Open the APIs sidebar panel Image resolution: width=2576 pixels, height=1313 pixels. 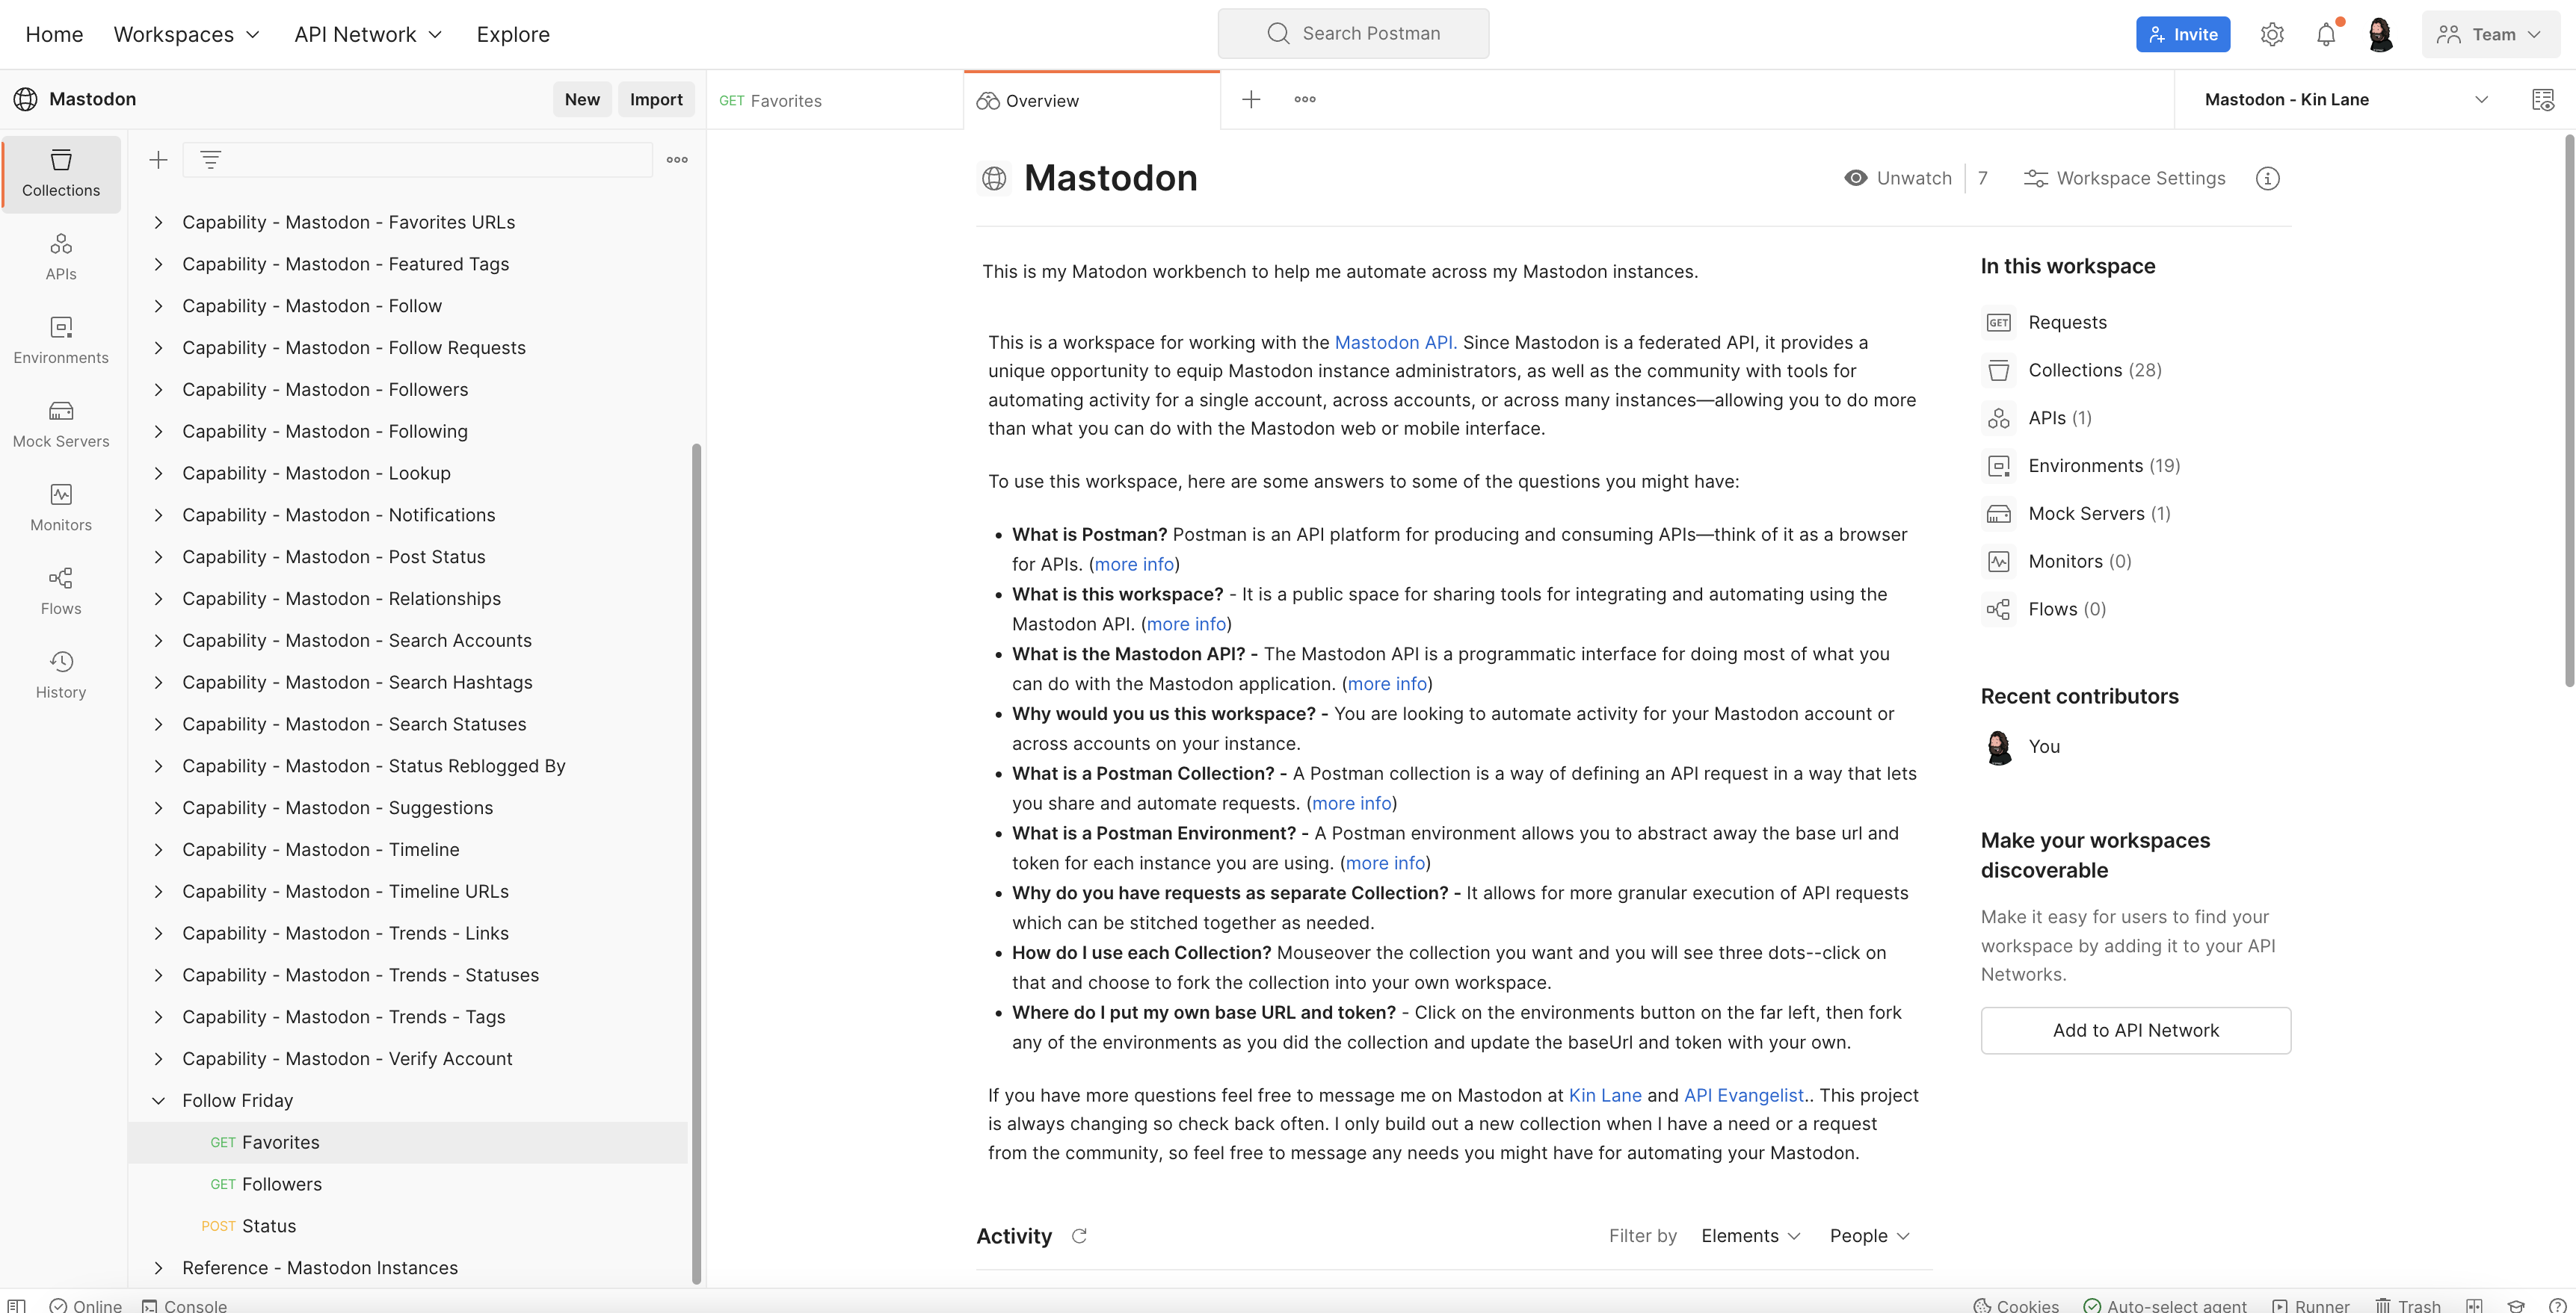pyautogui.click(x=61, y=257)
